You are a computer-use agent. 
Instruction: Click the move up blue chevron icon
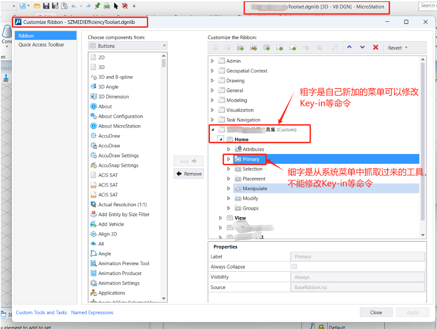349,47
